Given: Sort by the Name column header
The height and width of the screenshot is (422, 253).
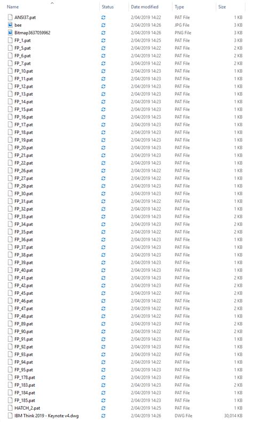Looking at the screenshot, I should coord(13,7).
